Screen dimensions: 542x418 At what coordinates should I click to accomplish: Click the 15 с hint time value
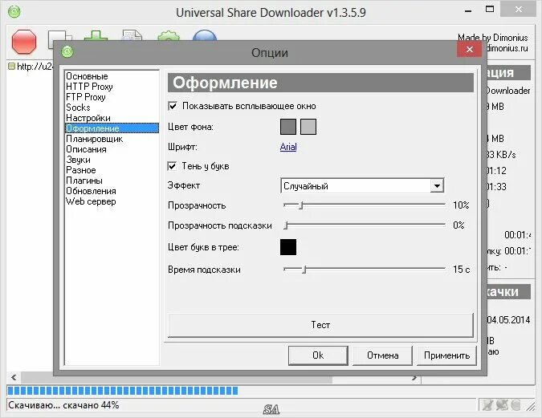[462, 269]
